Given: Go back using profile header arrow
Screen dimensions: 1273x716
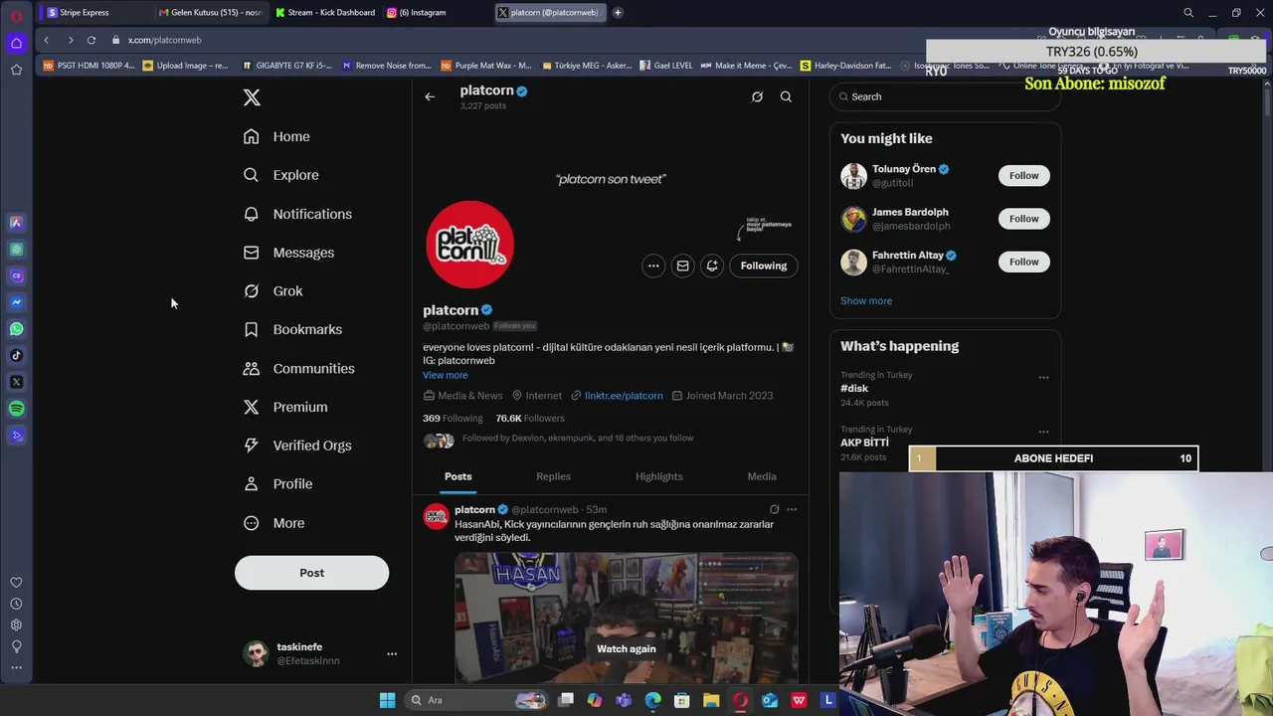Looking at the screenshot, I should [x=430, y=96].
